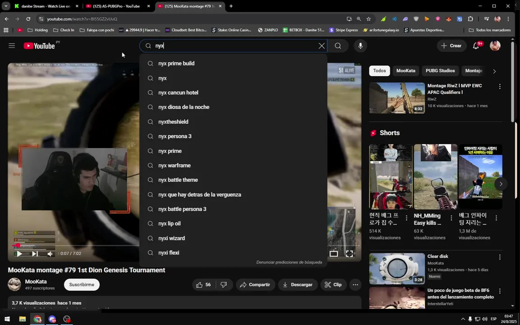Open Windows Start menu
The width and height of the screenshot is (520, 325).
[x=7, y=319]
